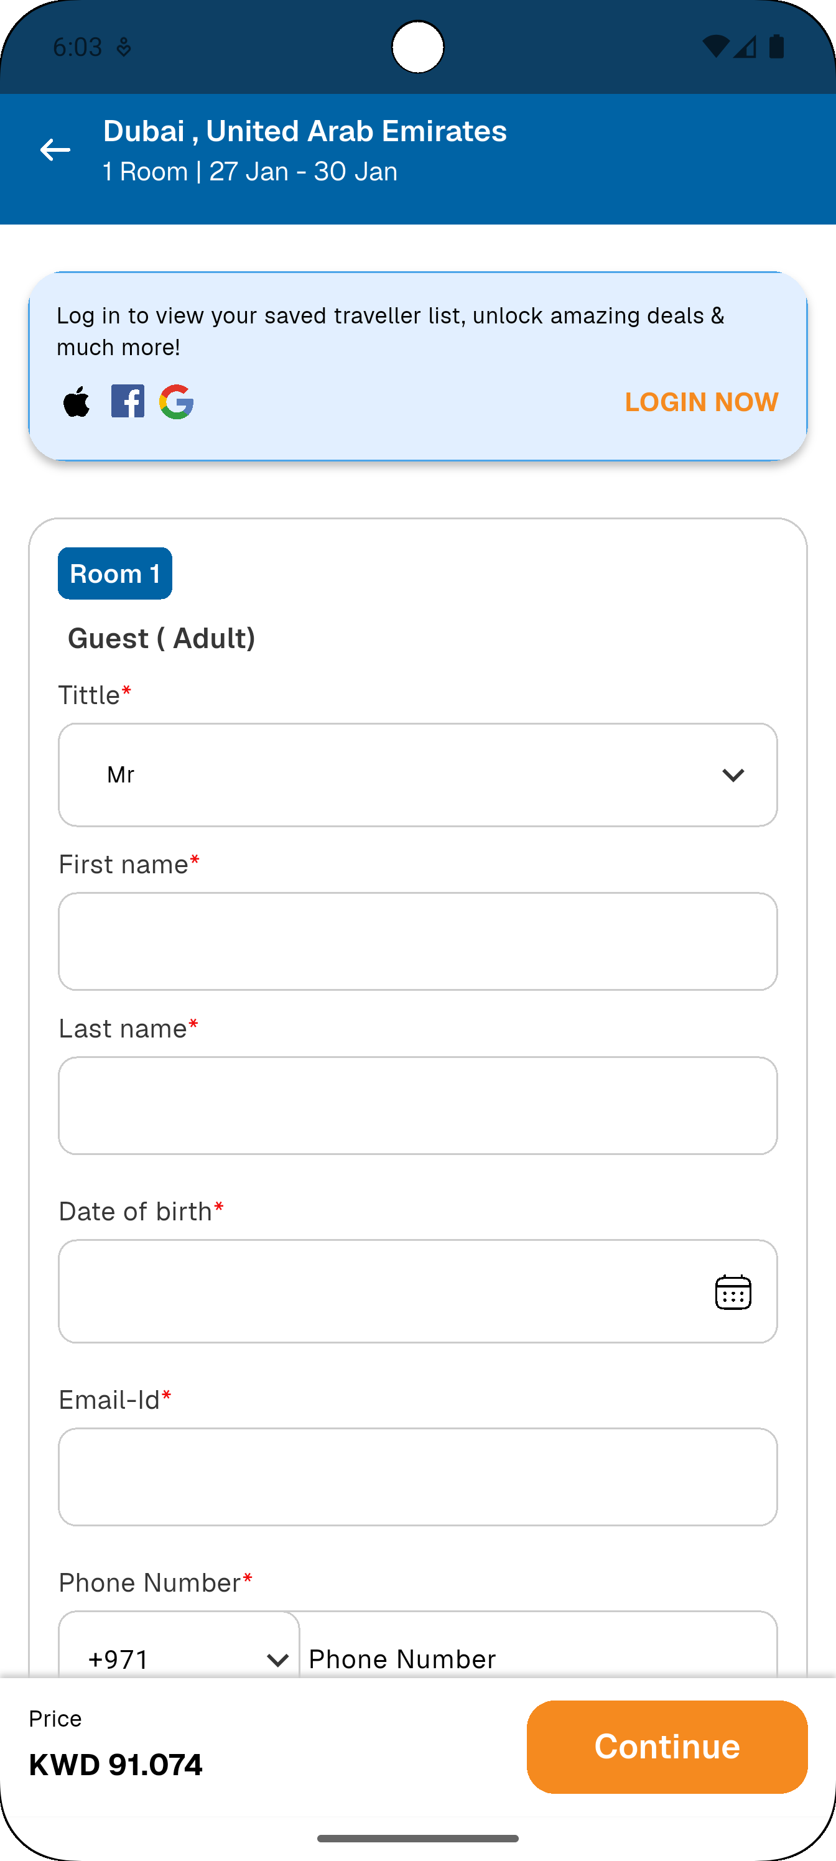The image size is (836, 1861).
Task: Focus the First name input field
Action: pos(417,941)
